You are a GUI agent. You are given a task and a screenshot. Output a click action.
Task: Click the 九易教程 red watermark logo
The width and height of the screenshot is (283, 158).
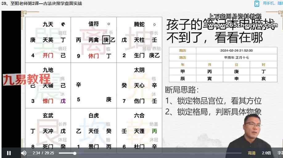click(x=27, y=79)
